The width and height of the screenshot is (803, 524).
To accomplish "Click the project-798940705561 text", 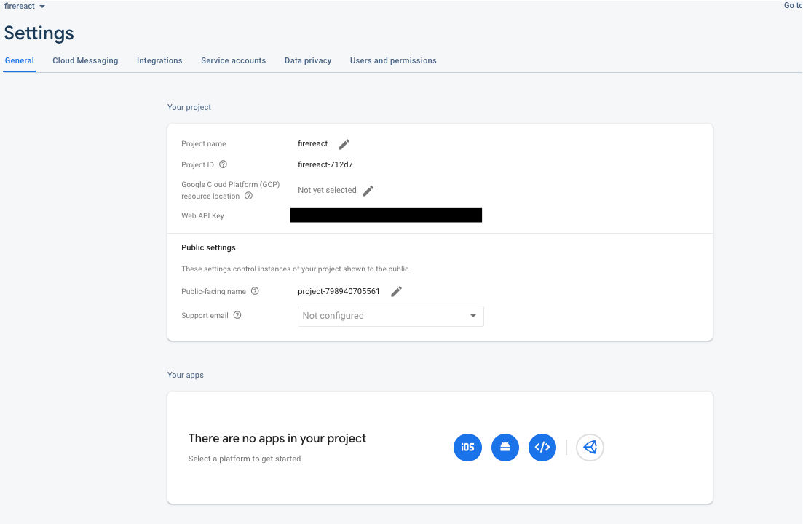I will [x=339, y=291].
